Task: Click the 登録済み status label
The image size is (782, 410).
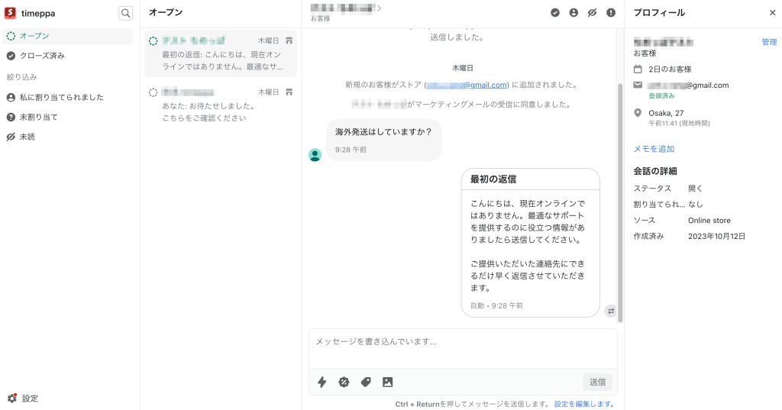Action: (x=661, y=95)
